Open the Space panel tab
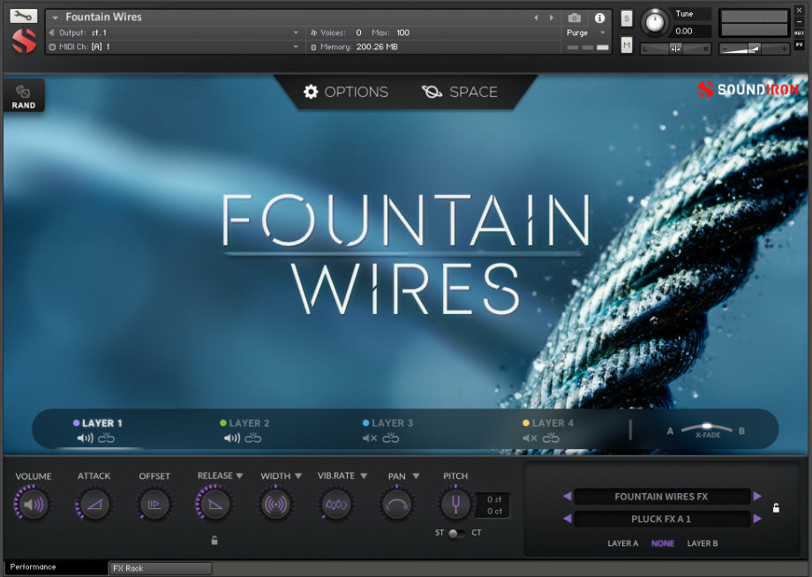The image size is (812, 577). 460,92
